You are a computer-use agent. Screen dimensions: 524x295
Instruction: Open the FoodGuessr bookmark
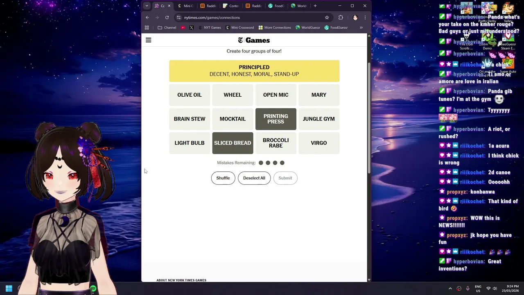[x=336, y=27]
